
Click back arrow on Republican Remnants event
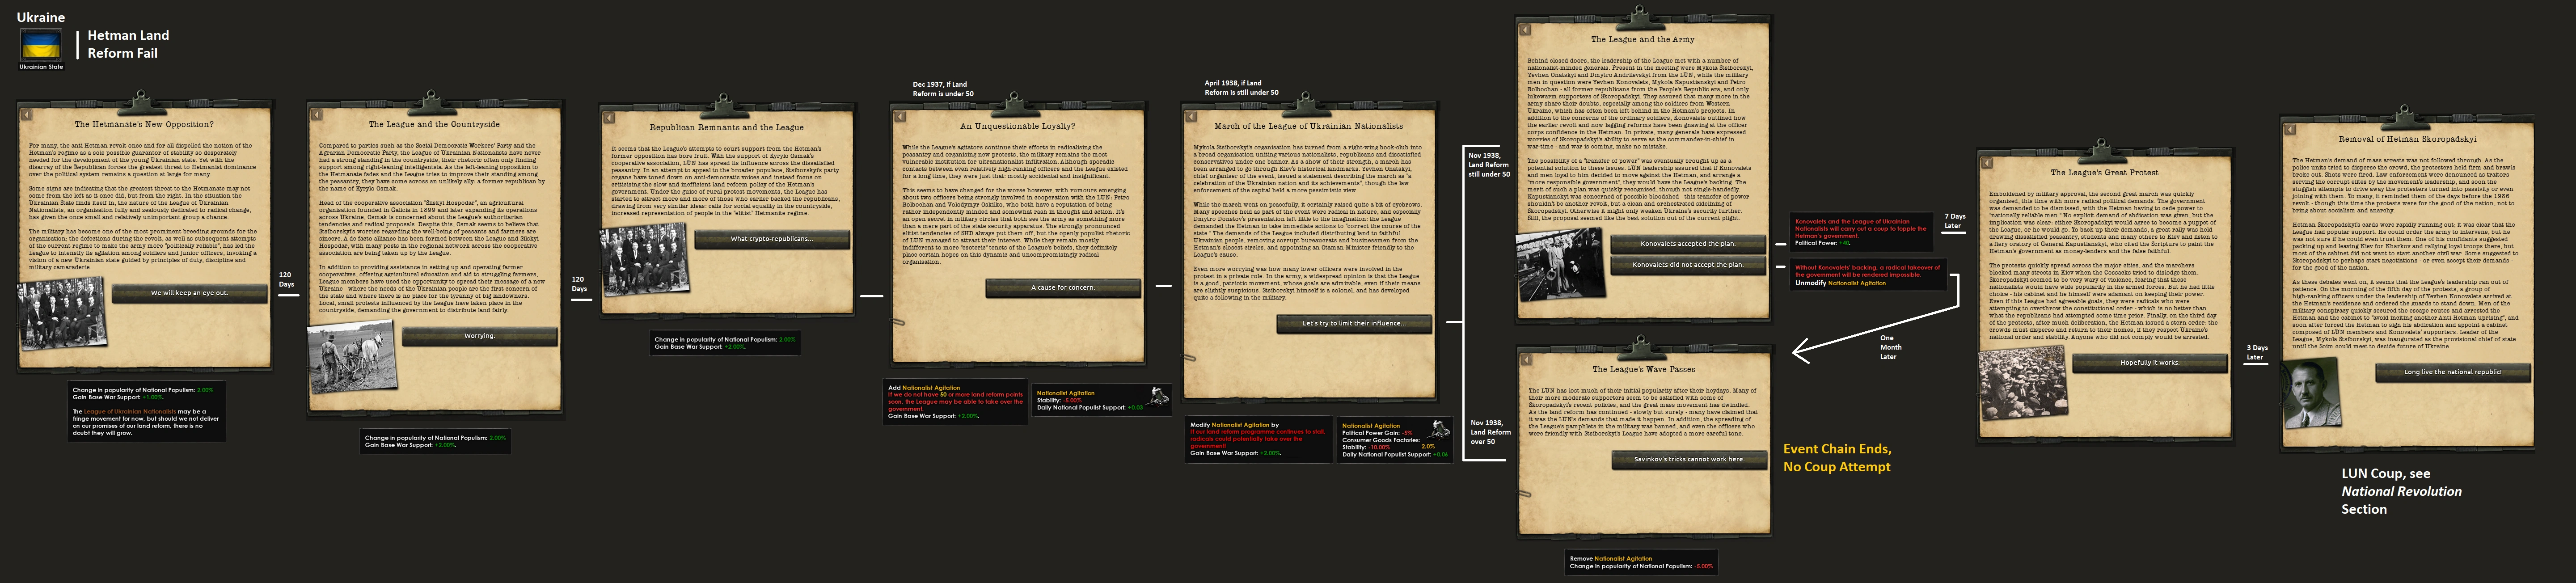tap(609, 119)
